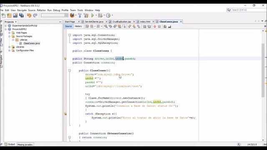
Task: Open the Output panel button
Action: [10, 145]
